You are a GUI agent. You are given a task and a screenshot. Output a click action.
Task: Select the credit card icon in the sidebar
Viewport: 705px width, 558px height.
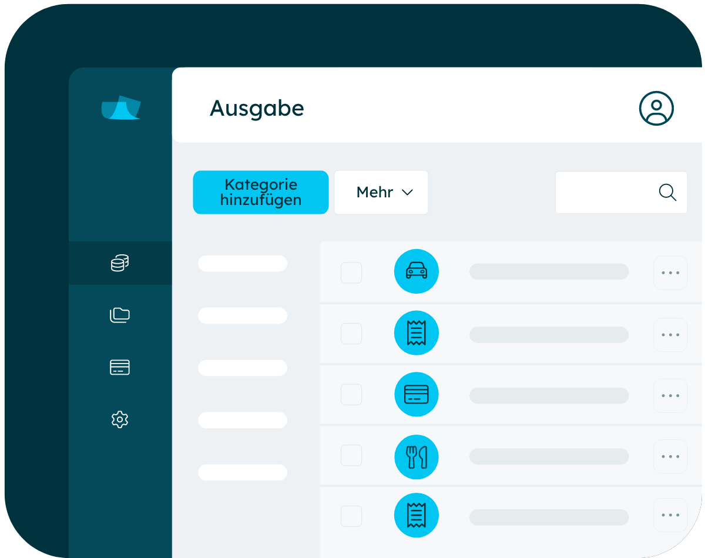[x=120, y=367]
